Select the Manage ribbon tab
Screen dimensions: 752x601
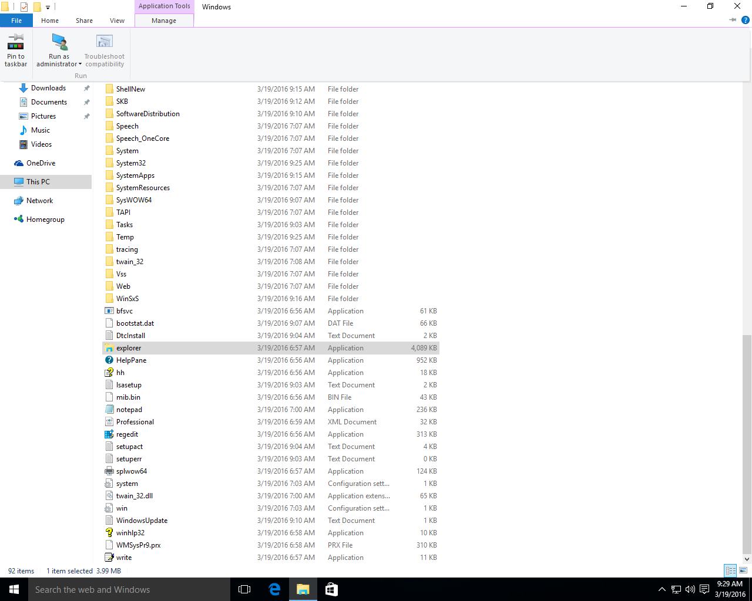point(164,21)
